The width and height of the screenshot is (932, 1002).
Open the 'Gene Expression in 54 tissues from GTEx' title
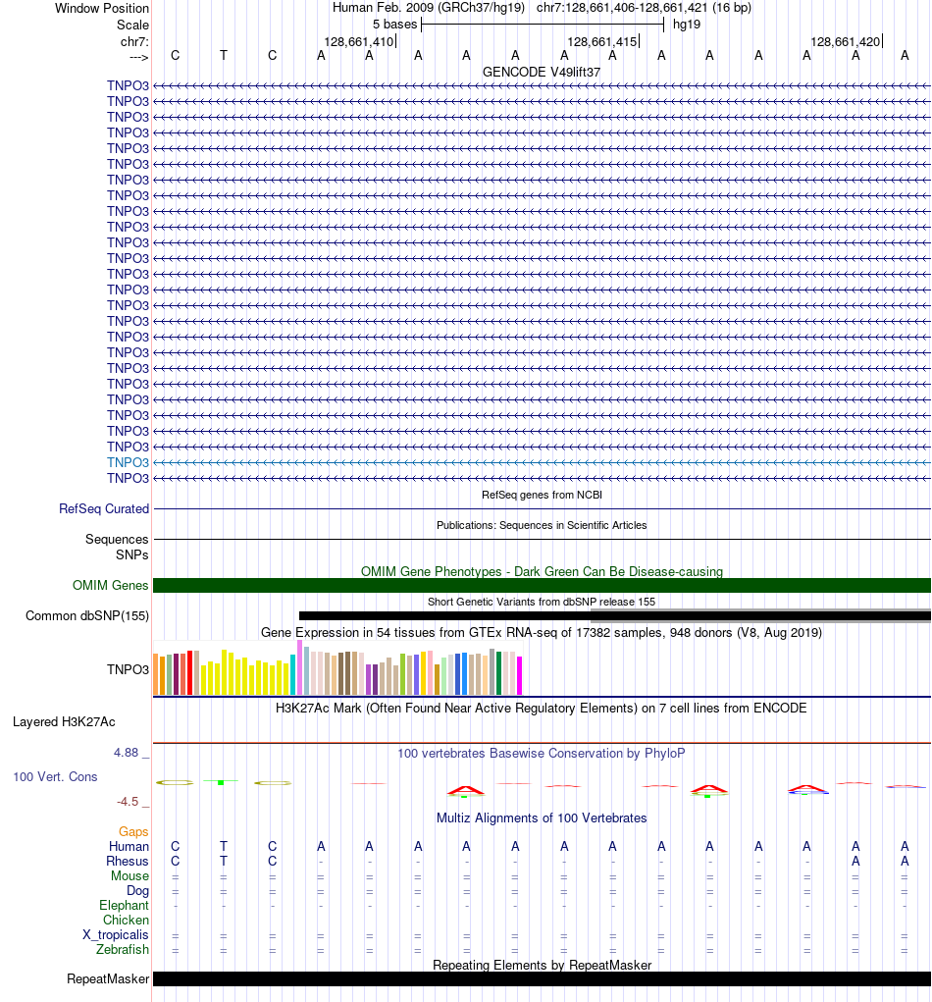pos(542,633)
